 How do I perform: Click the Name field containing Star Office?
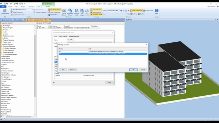coord(89,40)
